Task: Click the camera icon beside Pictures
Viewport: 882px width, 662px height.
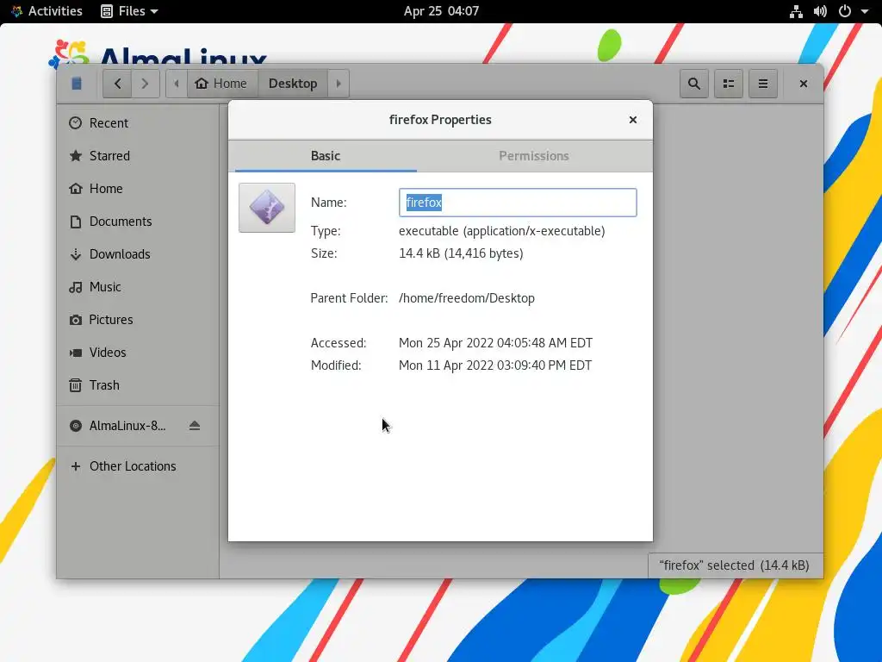Action: [x=76, y=320]
